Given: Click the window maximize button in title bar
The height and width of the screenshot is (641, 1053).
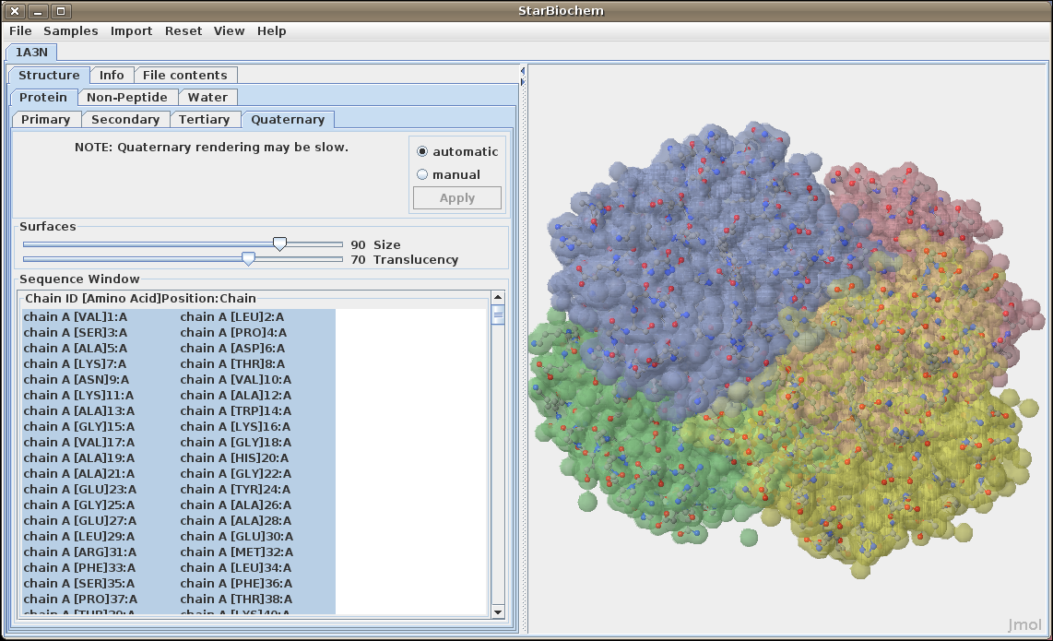Looking at the screenshot, I should click(x=61, y=11).
